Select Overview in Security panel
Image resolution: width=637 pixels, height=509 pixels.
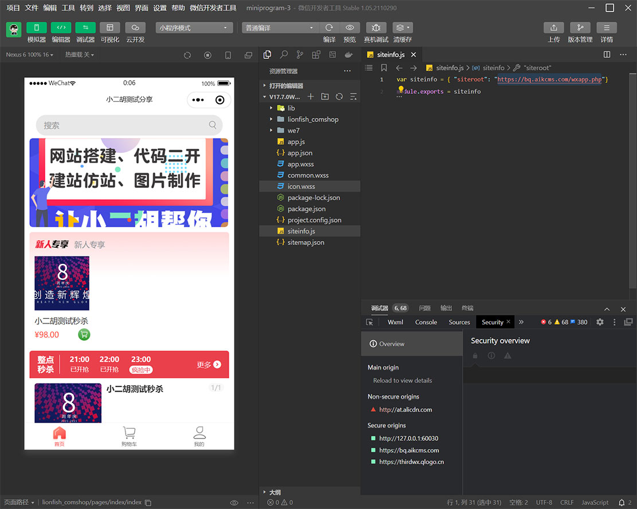[x=412, y=344]
